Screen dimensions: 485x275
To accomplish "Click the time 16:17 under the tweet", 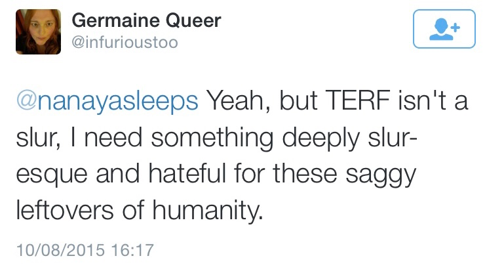I will tap(133, 250).
